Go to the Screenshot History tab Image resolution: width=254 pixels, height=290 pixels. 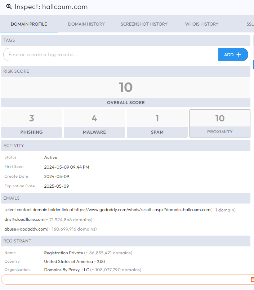[x=144, y=24]
